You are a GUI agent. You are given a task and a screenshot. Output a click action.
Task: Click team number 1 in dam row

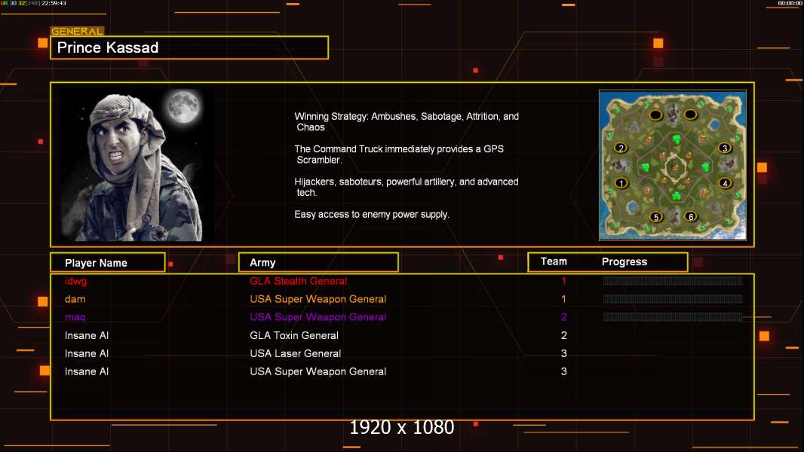point(563,299)
